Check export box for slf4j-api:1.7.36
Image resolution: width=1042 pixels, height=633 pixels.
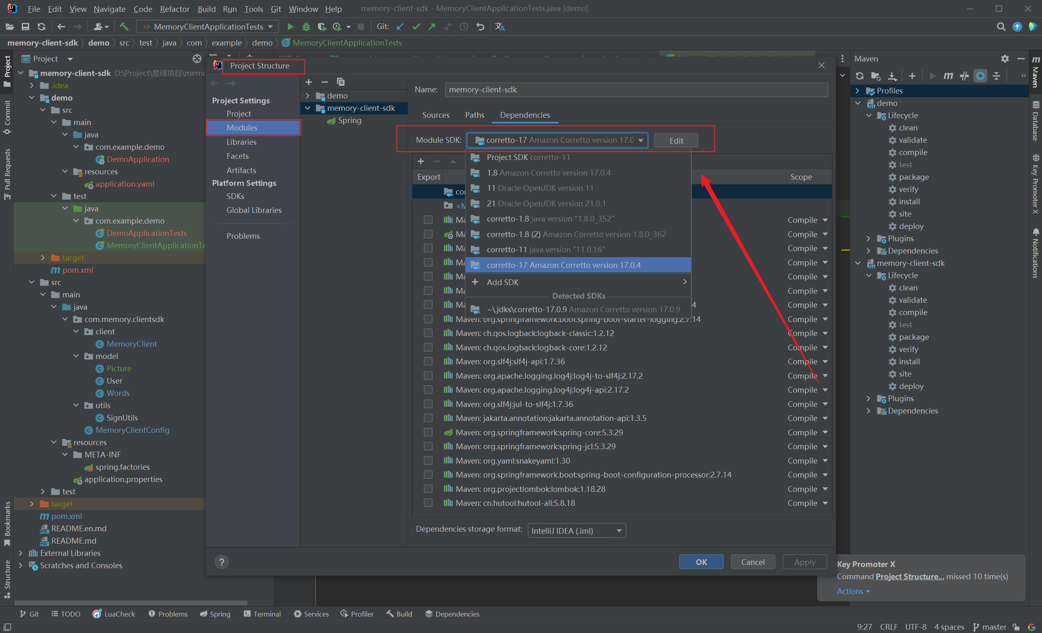428,361
